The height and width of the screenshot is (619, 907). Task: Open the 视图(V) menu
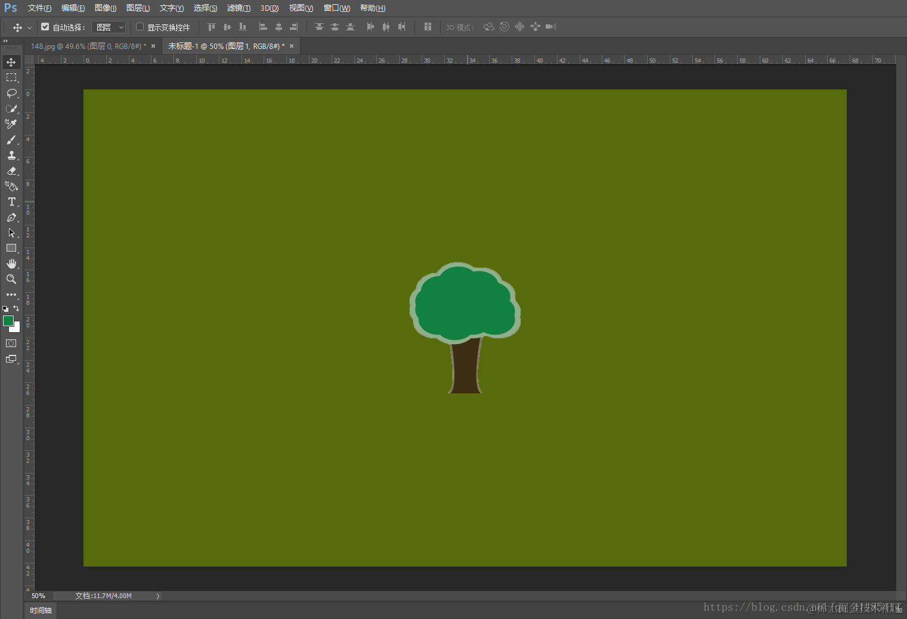(x=301, y=8)
